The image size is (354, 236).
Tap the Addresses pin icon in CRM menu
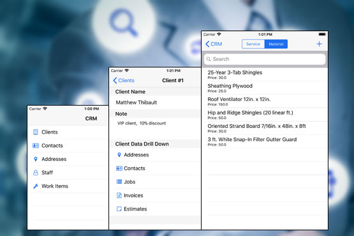point(36,159)
